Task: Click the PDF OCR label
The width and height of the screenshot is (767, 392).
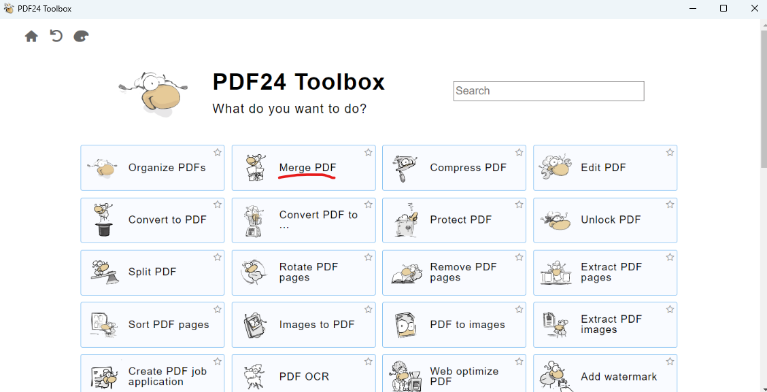Action: [304, 377]
